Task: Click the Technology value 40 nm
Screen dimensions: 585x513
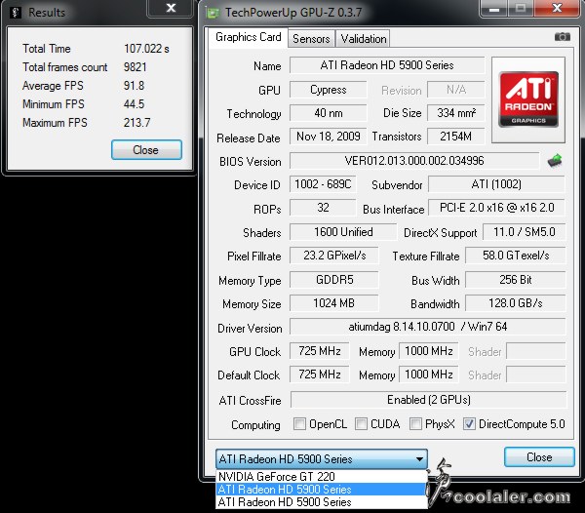Action: click(329, 113)
